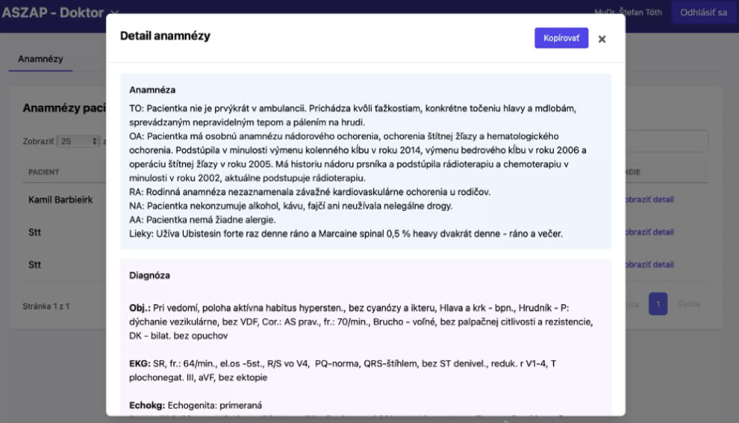Switch to the Anamnézy tab

[41, 59]
